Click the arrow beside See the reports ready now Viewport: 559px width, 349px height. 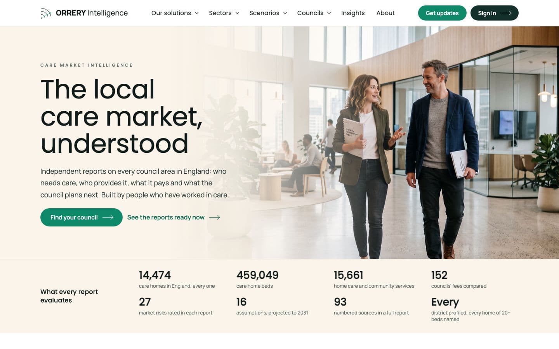[x=215, y=218]
